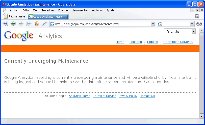This screenshot has height=125, width=205.
Task: Click the vertical scrollbar up arrow
Action: 201,31
